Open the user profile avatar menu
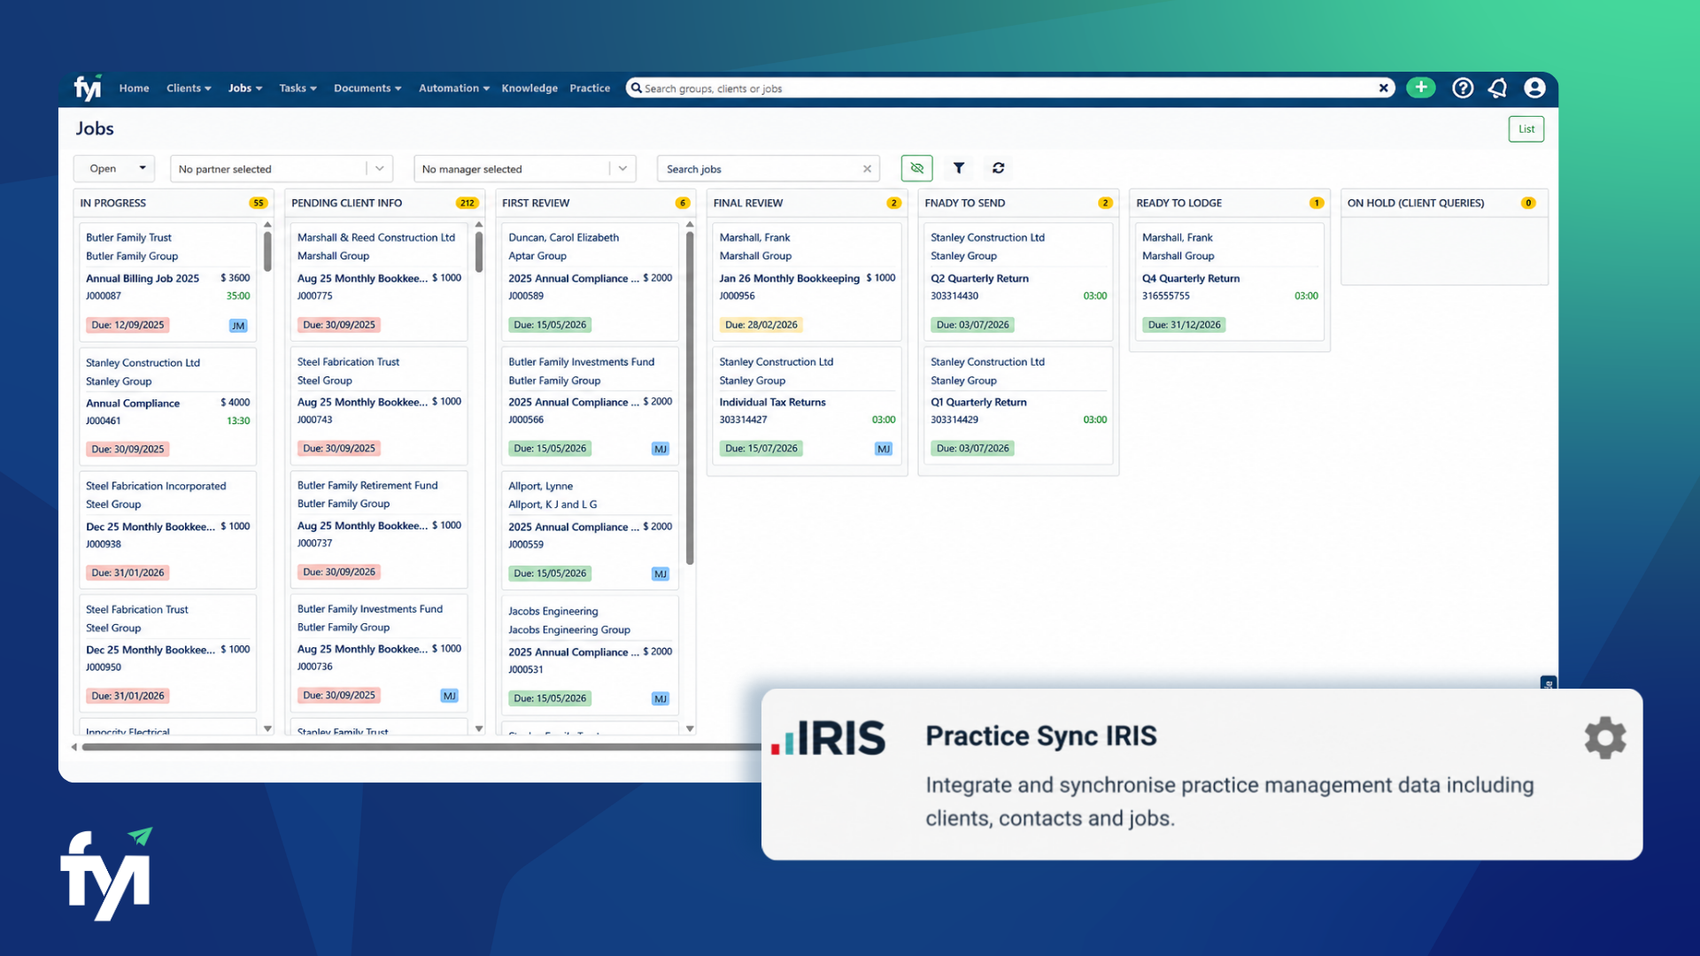The width and height of the screenshot is (1700, 956). point(1534,88)
